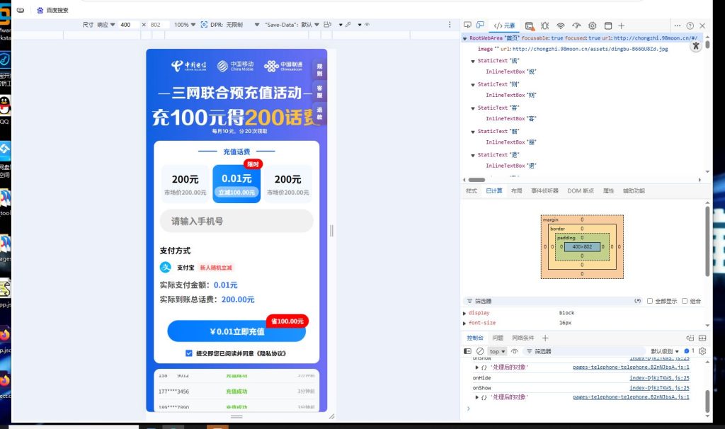Switch to the 事件侦听器 tab
This screenshot has height=429, width=725.
(544, 191)
